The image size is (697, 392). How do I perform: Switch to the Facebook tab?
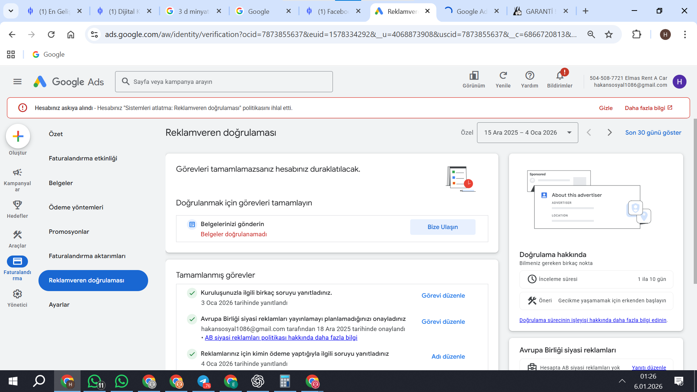333,11
